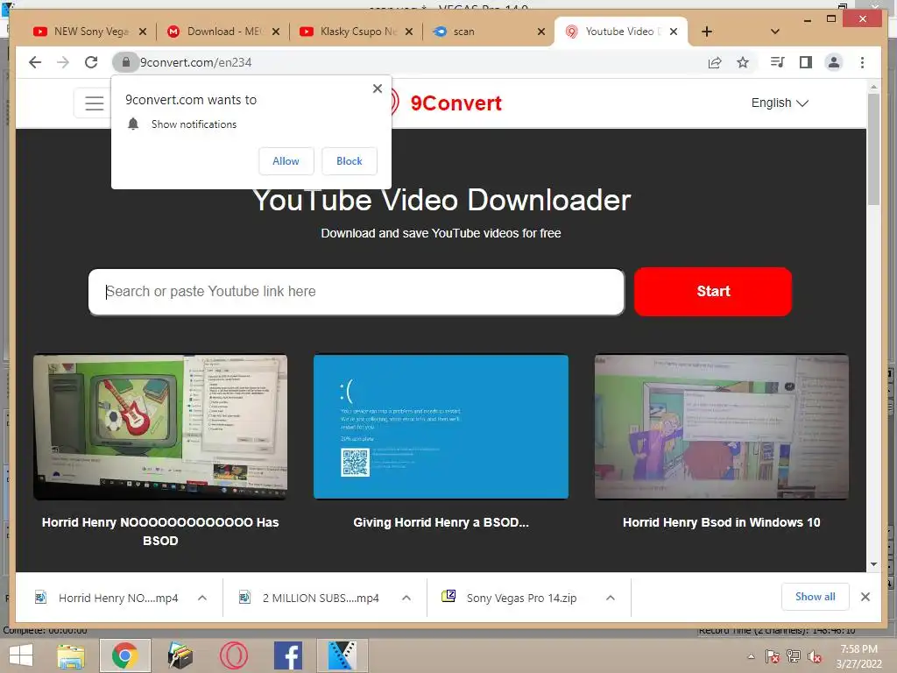Open Opera browser from taskbar
Screen dimensions: 897x673
(233, 655)
